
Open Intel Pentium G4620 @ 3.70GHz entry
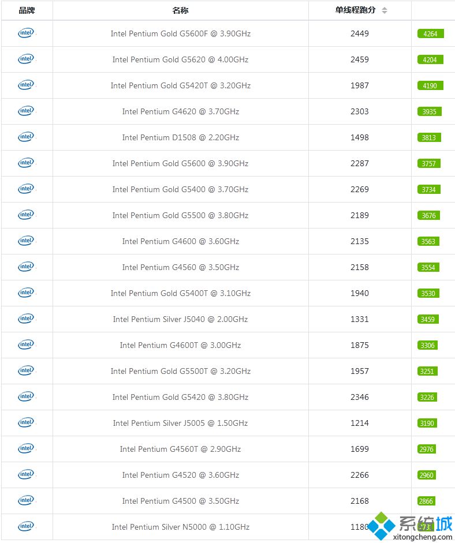coord(181,111)
